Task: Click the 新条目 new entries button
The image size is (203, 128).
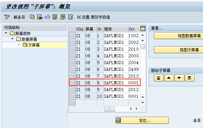Action: [19, 17]
